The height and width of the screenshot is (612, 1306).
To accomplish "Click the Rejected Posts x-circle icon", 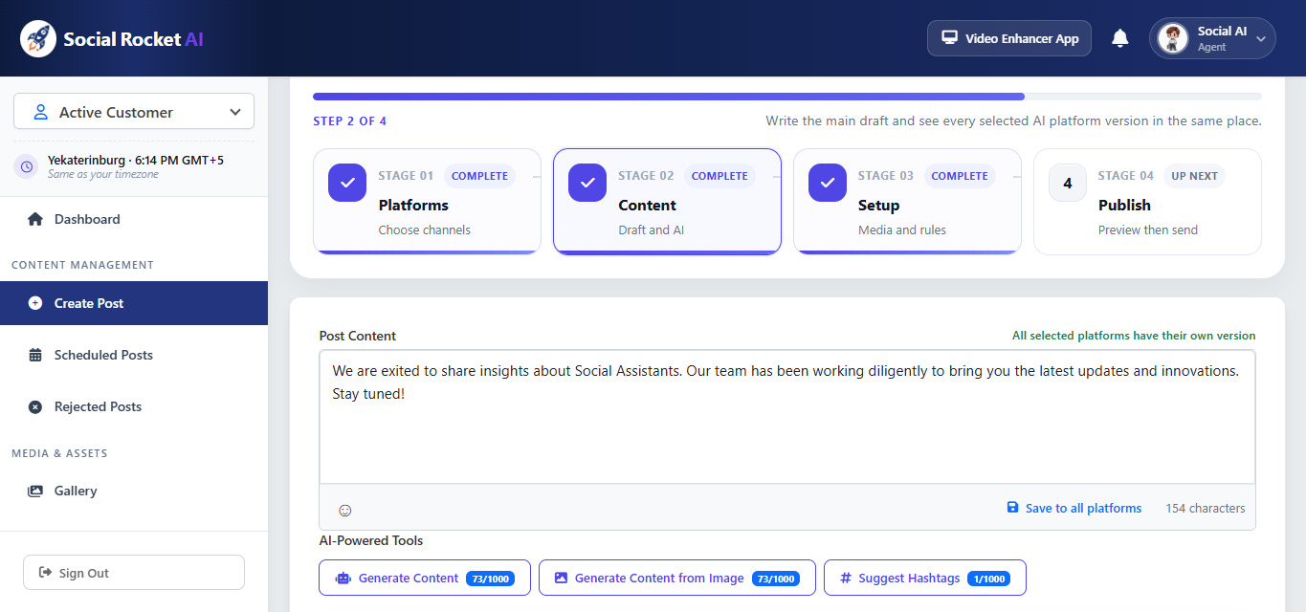I will coord(35,406).
